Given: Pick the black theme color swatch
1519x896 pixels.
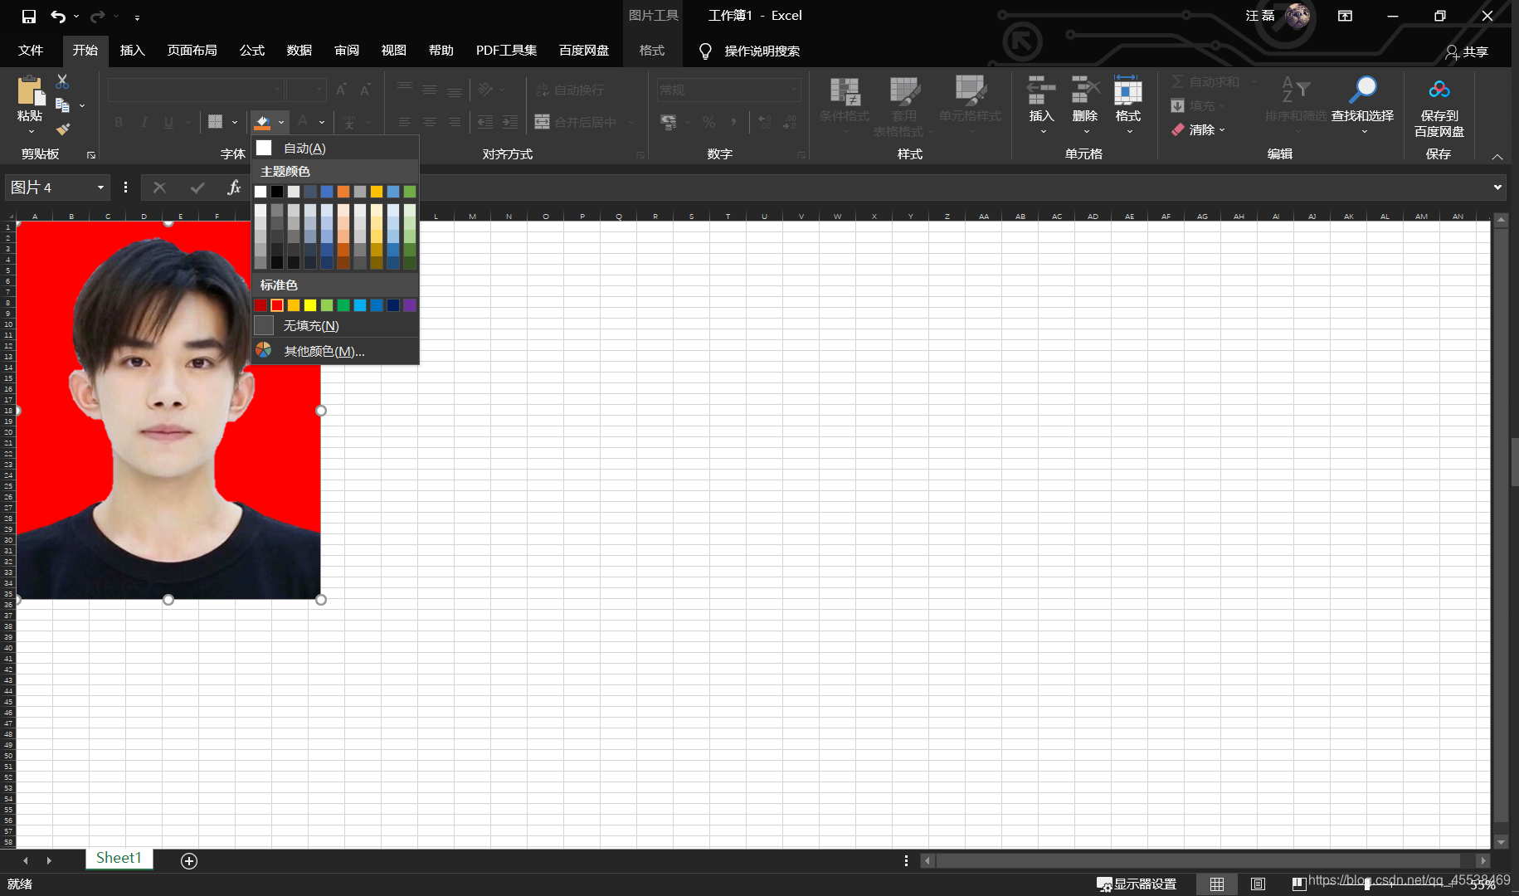Looking at the screenshot, I should [x=277, y=192].
